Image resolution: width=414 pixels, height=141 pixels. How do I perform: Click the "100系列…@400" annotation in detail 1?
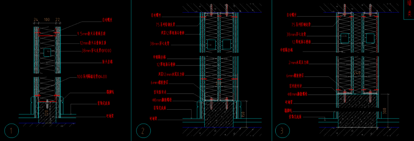coord(92,77)
